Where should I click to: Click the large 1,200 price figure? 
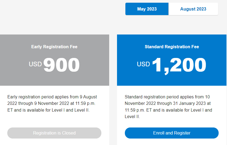[179, 65]
